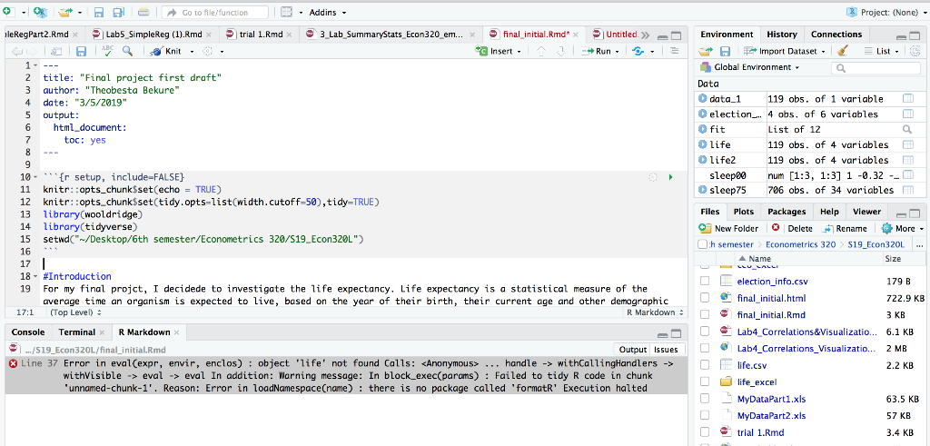
Task: Click the Load workspace folder icon in Environment
Action: coord(705,51)
